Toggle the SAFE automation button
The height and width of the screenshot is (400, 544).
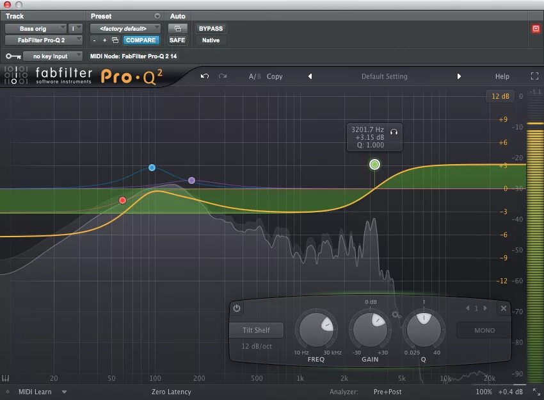click(x=177, y=40)
